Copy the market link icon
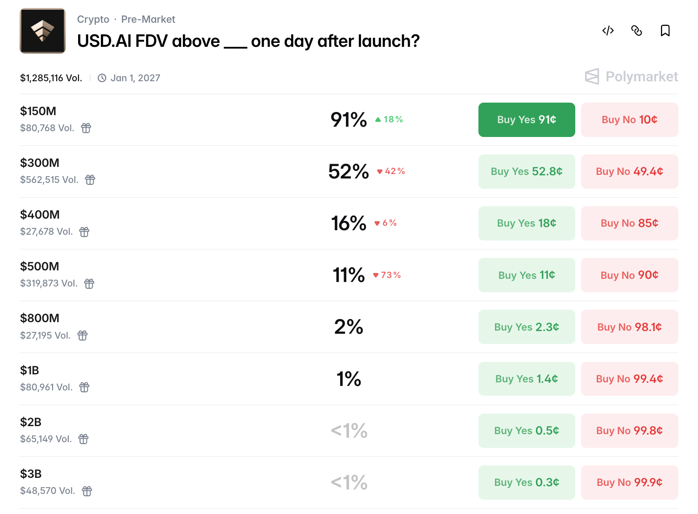The width and height of the screenshot is (698, 514). point(636,31)
